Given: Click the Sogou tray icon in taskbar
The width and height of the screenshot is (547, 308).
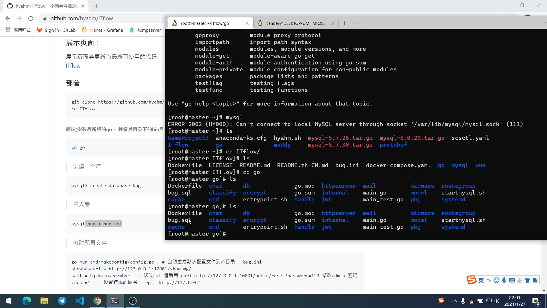Looking at the screenshot, I should coord(441,300).
